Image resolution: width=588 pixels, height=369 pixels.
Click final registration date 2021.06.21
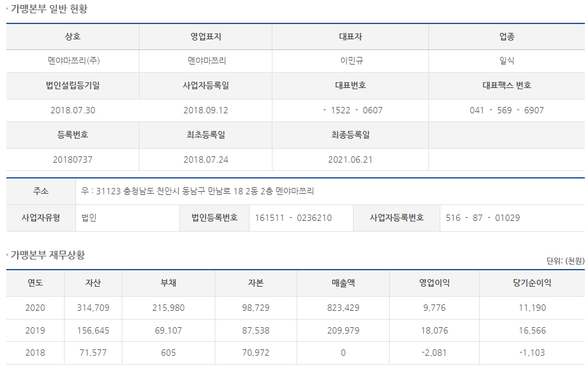click(x=350, y=159)
